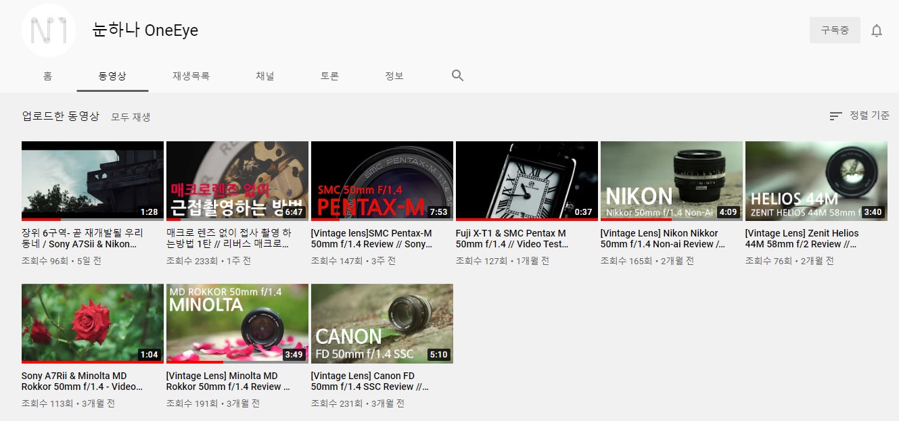Screen dimensions: 899x421
Task: Open the Fuji X-T1 watch thumbnail
Action: click(527, 180)
